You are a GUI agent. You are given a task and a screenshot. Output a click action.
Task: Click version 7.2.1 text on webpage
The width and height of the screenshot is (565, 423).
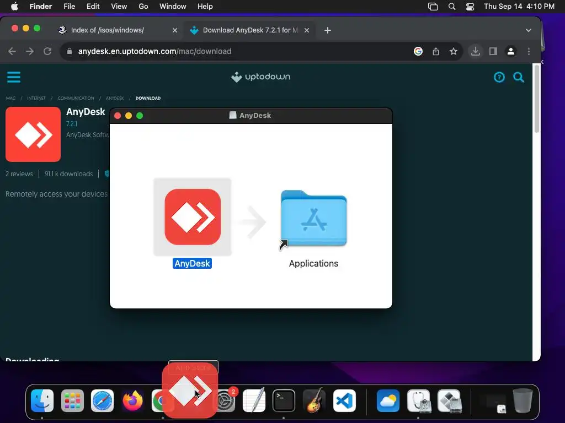point(72,124)
